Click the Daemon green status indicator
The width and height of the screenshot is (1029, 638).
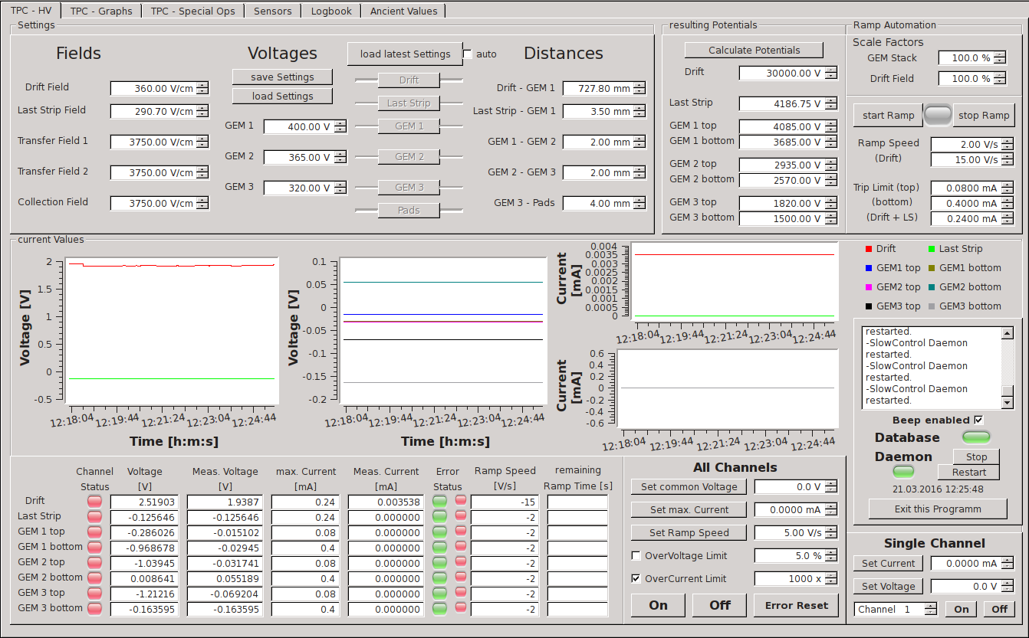pos(904,471)
